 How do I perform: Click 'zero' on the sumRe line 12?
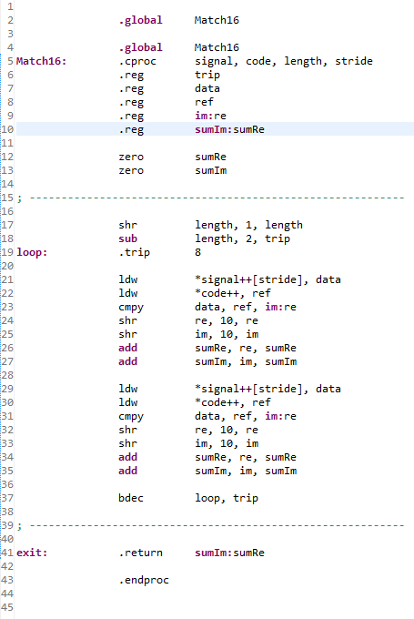click(131, 157)
